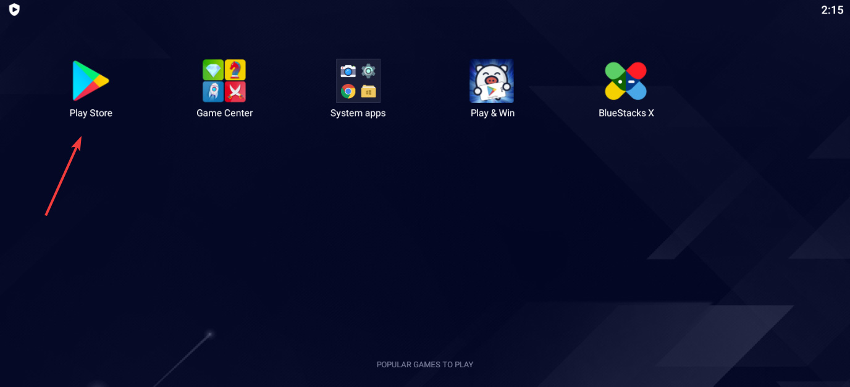Open the System apps folder icon
Viewport: 850px width, 387px height.
(358, 81)
